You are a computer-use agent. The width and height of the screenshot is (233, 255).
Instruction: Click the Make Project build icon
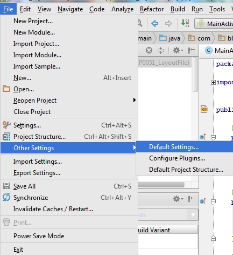185,23
